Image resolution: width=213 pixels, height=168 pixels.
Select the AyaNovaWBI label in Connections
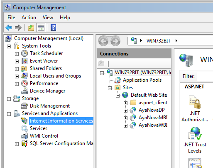[x=153, y=125]
